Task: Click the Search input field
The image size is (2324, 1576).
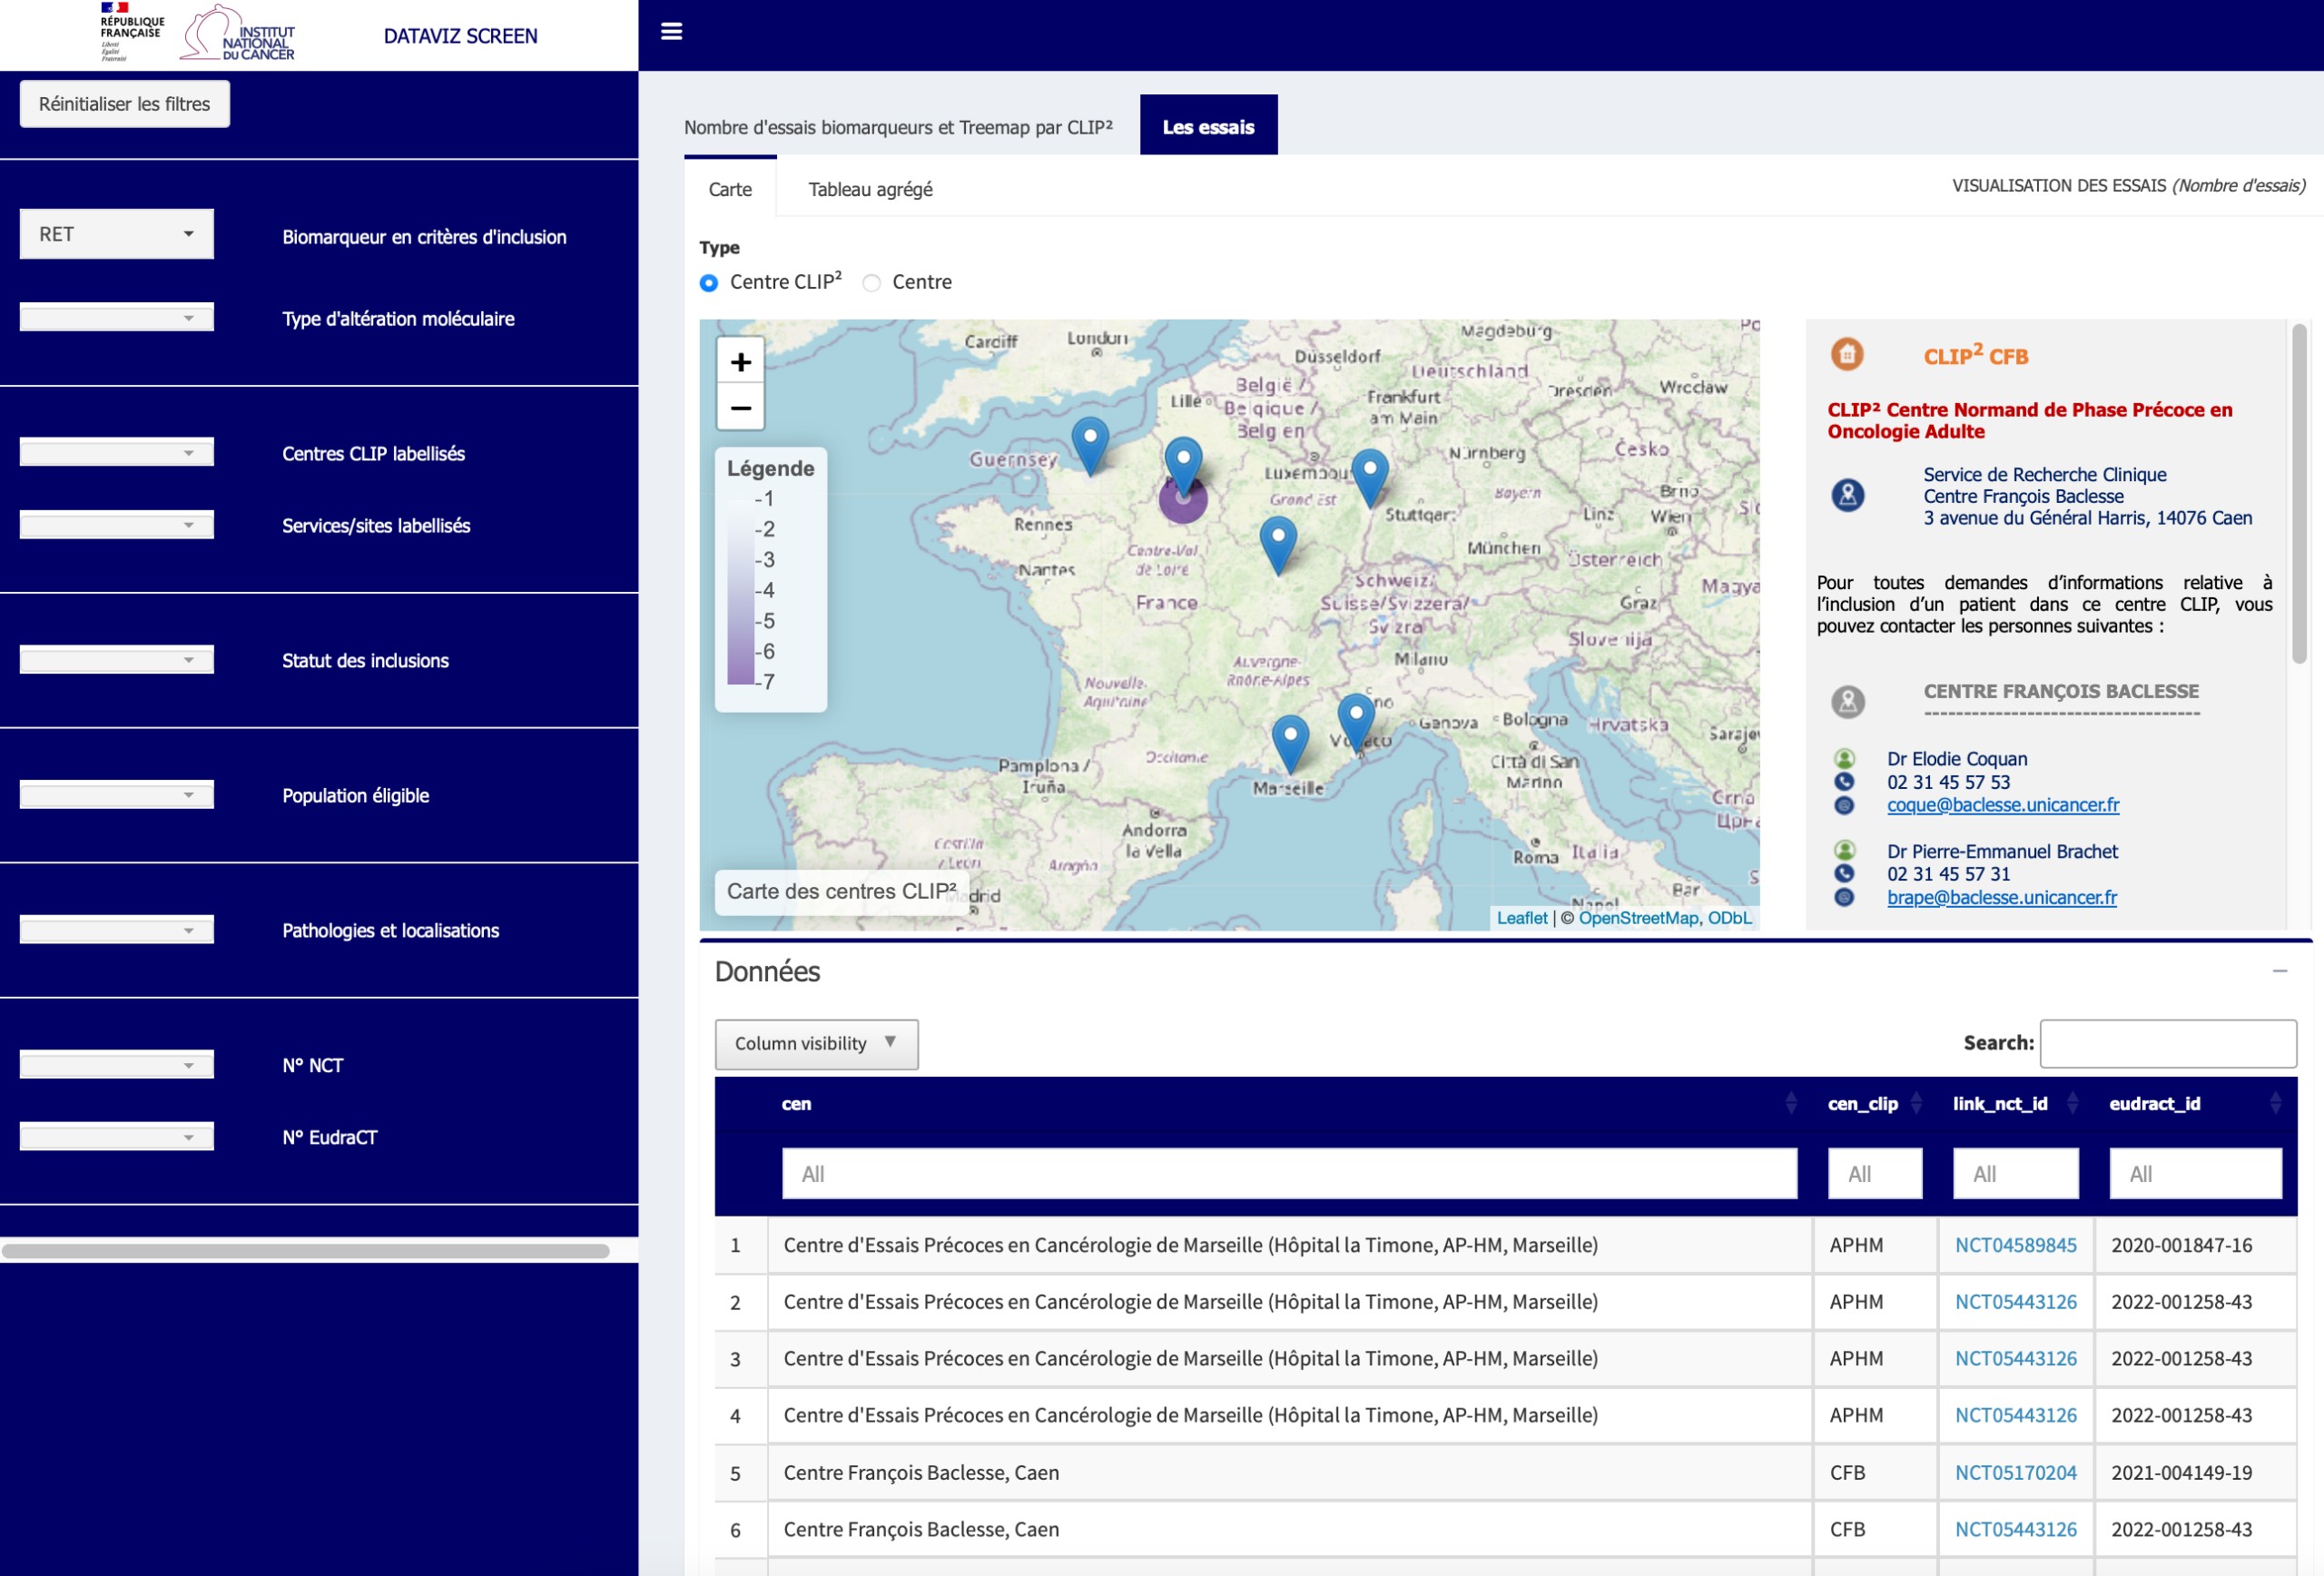Action: (2167, 1043)
